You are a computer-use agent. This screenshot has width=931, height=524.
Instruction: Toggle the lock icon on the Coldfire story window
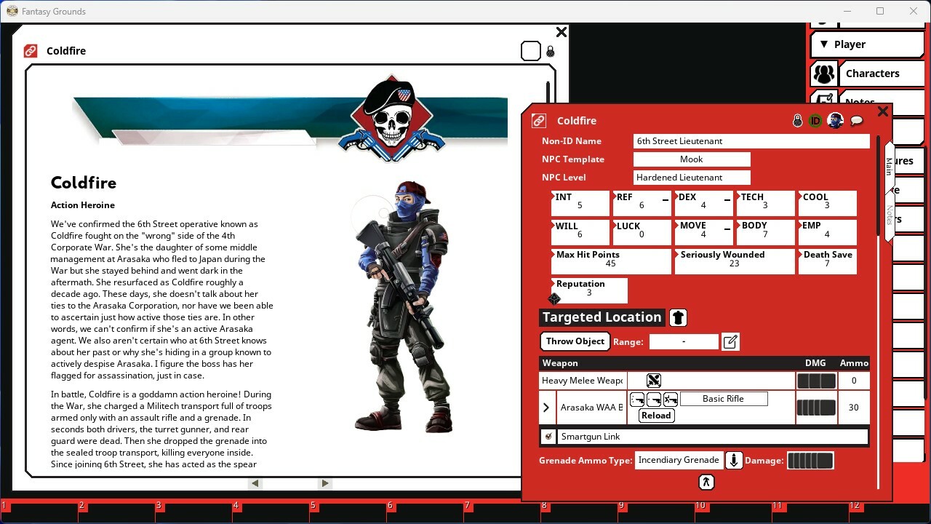pos(550,51)
